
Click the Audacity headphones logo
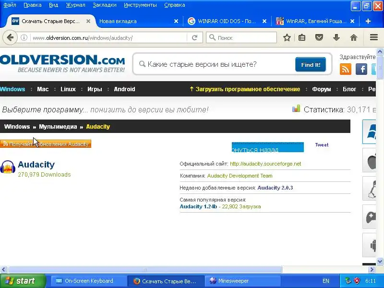(x=8, y=167)
